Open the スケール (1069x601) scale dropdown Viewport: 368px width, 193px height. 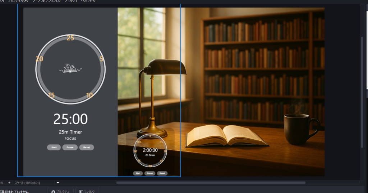point(58,183)
